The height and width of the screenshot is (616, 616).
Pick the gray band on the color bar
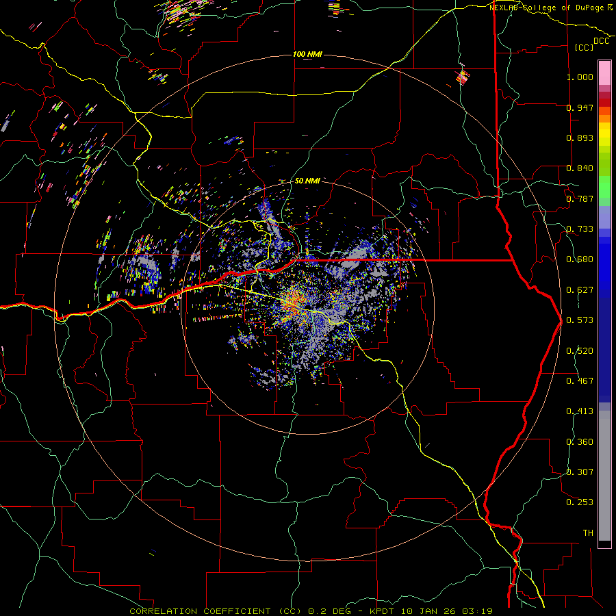click(x=604, y=476)
